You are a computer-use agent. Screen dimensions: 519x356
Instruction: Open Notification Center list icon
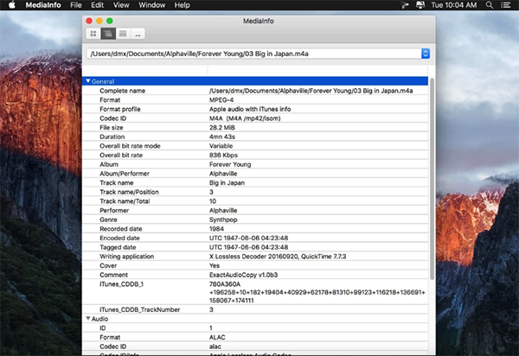tap(505, 5)
